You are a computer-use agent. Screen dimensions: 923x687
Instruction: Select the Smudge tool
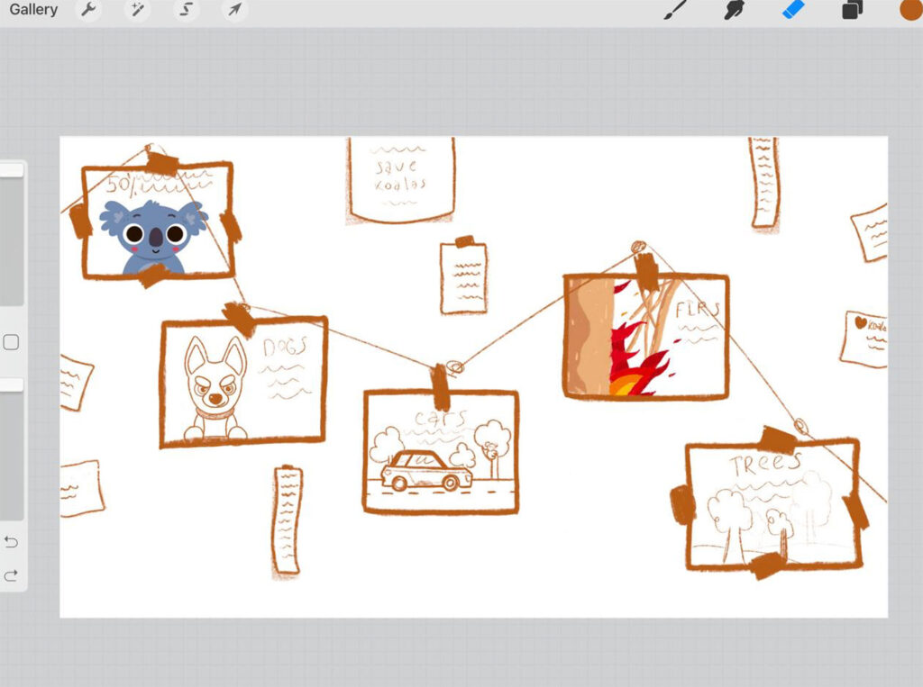(735, 10)
